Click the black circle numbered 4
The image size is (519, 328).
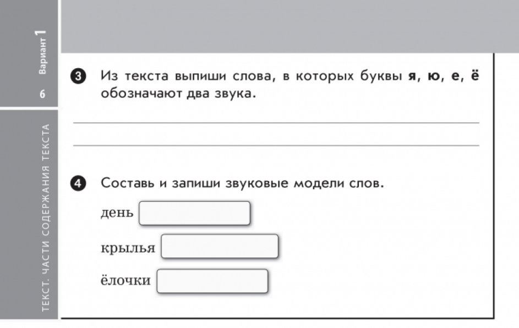(78, 183)
